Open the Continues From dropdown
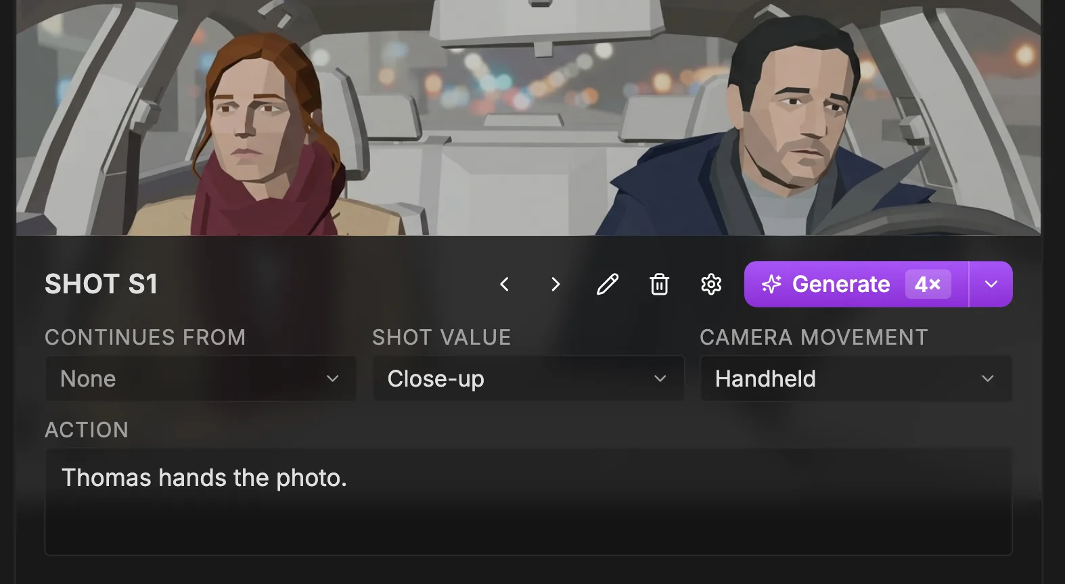Screen dimensions: 1065x584 point(200,379)
